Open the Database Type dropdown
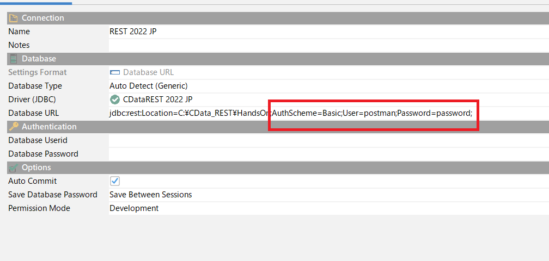The width and height of the screenshot is (549, 261). pos(327,86)
